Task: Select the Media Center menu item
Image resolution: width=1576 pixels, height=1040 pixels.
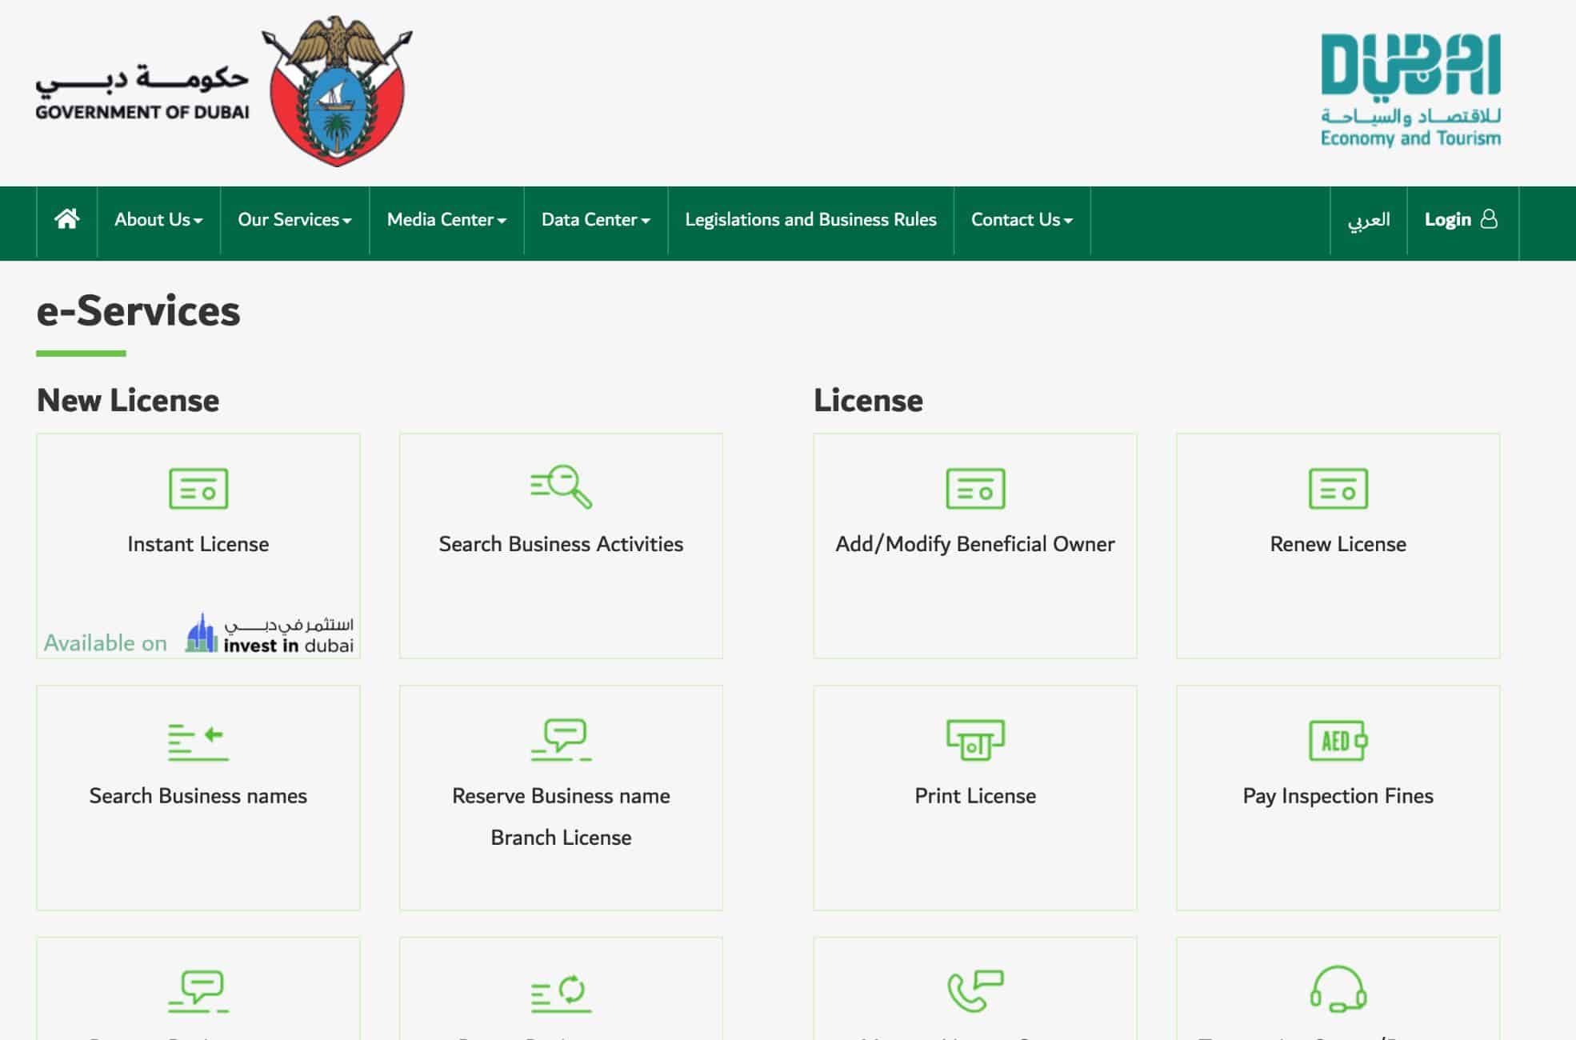Action: point(445,219)
